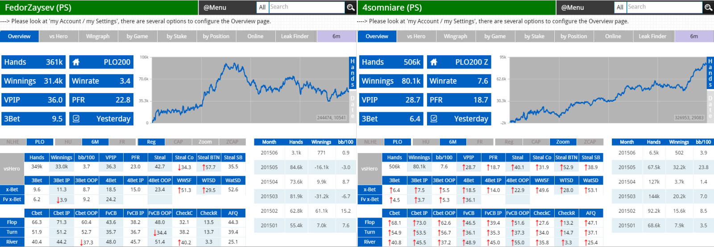Click Hands axis toggle on FedorZaysev graph

click(353, 73)
